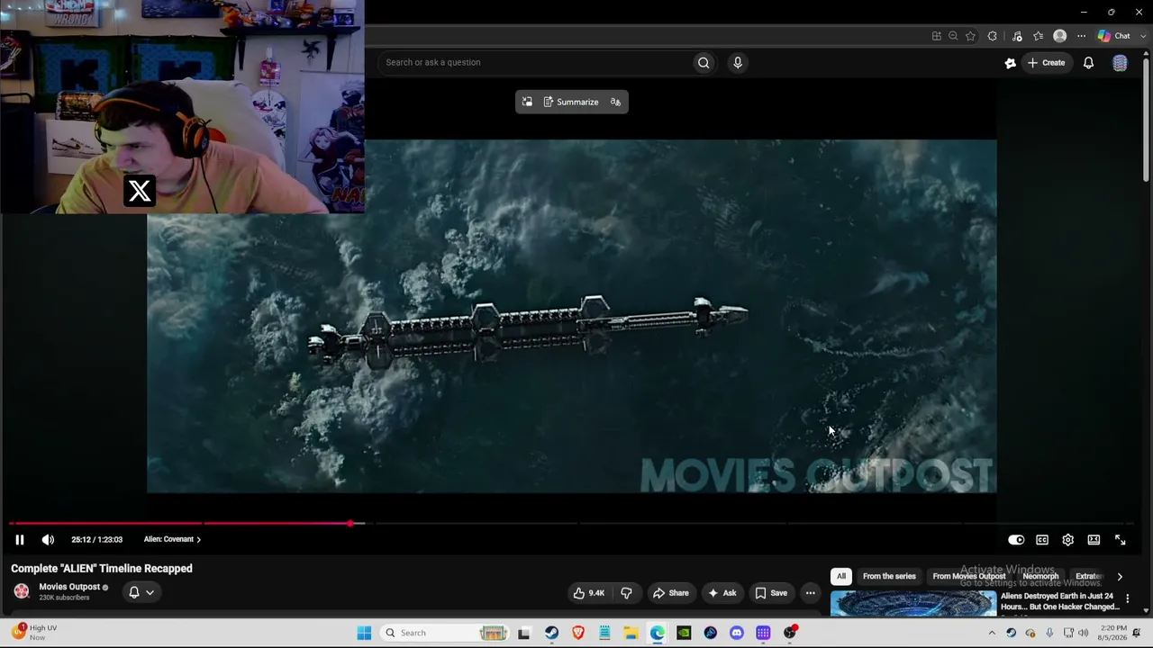Toggle closed captions on the video

click(1042, 540)
